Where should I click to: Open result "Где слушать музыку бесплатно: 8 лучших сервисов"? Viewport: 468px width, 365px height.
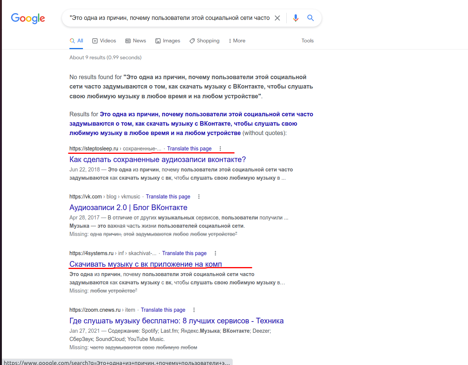pos(176,321)
